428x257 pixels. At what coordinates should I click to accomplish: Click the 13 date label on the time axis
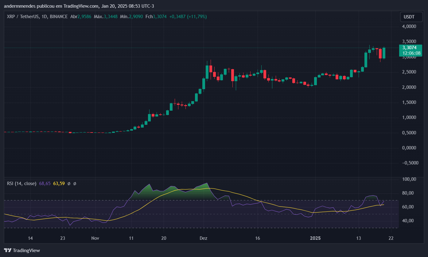[358, 238]
